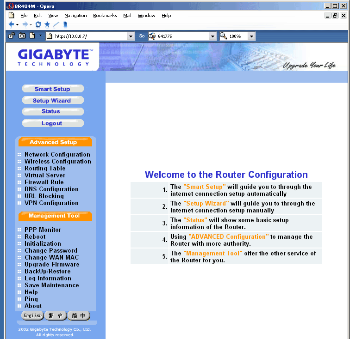
Task: Click the Status button
Action: point(53,111)
